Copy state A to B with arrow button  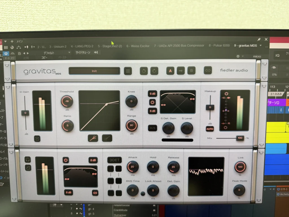pos(181,71)
